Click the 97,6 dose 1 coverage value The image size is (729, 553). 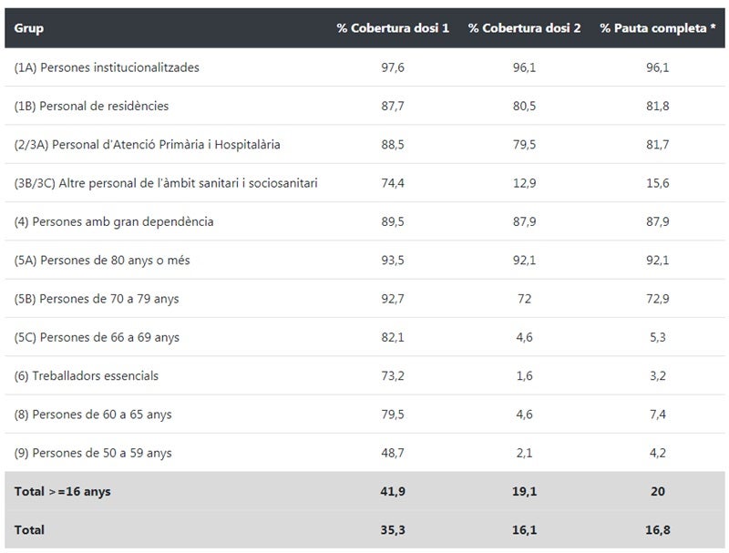[393, 67]
